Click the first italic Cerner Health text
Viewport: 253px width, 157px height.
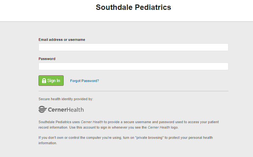click(92, 122)
